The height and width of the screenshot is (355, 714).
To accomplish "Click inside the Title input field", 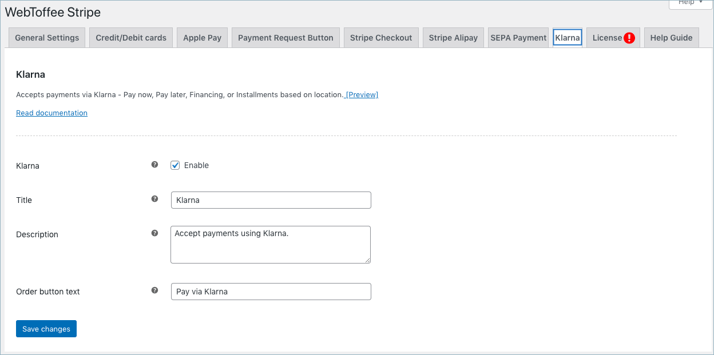I will click(271, 200).
